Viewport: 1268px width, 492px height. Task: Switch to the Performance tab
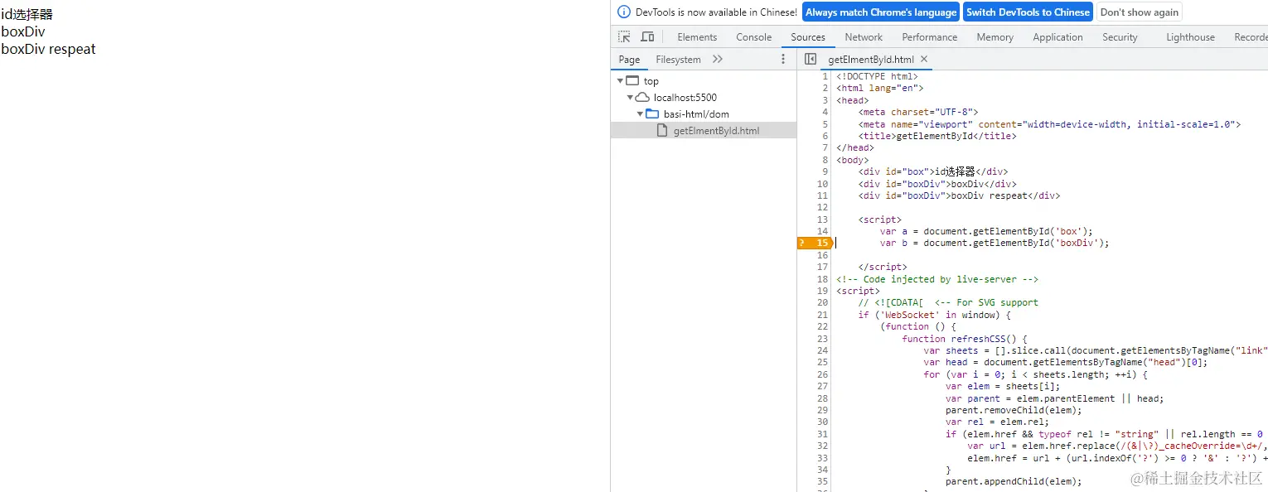pyautogui.click(x=930, y=37)
